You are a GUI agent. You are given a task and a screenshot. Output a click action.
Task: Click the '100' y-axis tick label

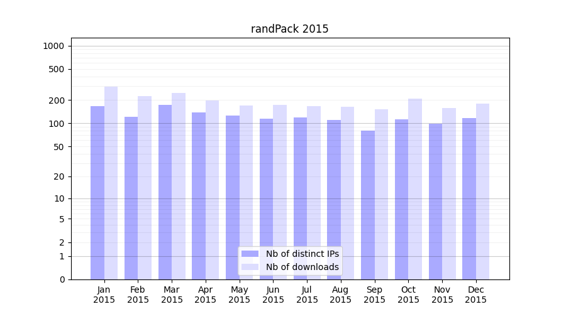pos(57,124)
